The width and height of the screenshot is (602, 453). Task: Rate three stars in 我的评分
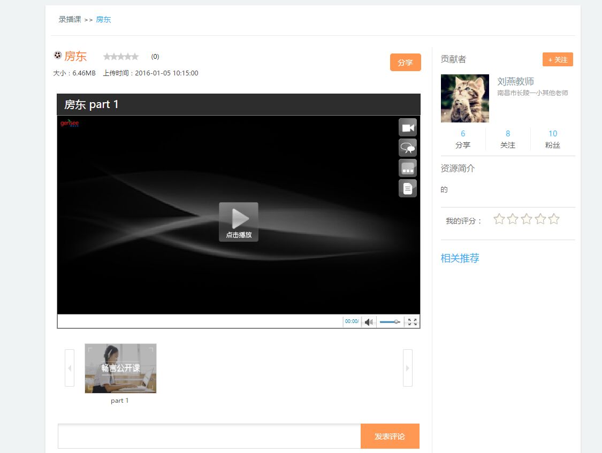click(527, 219)
